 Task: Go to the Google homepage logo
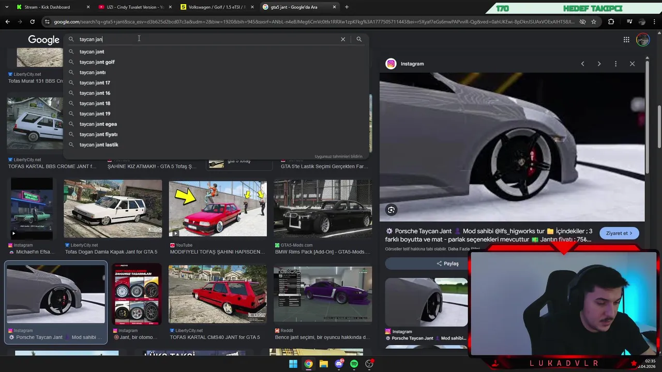pyautogui.click(x=44, y=40)
